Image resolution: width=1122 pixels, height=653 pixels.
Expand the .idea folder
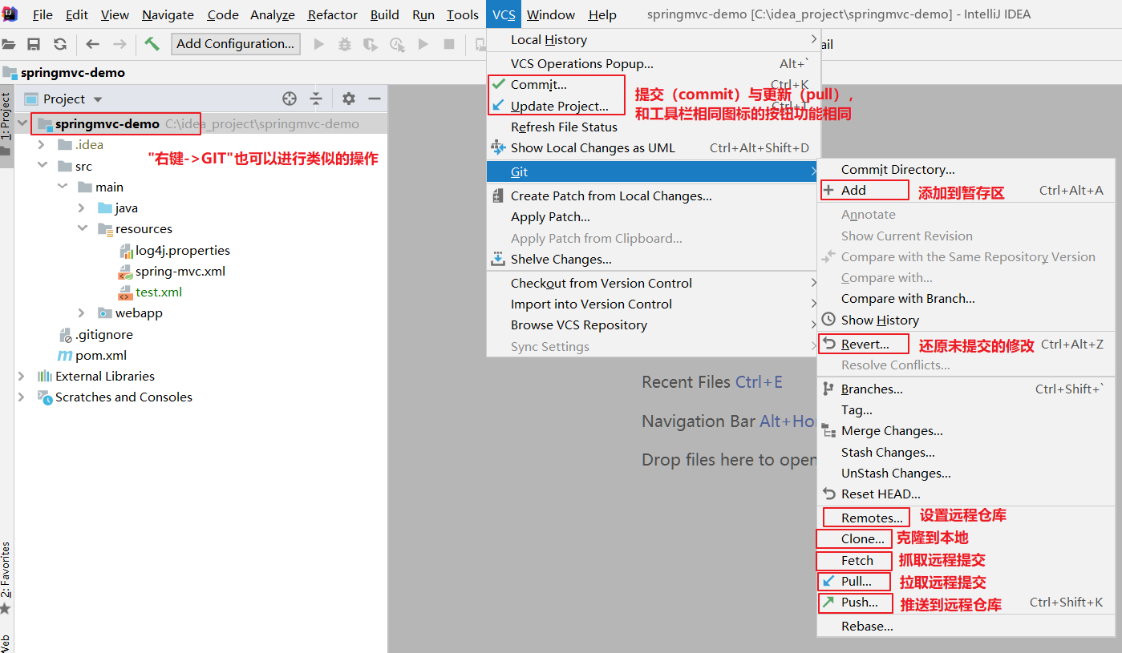tap(41, 145)
